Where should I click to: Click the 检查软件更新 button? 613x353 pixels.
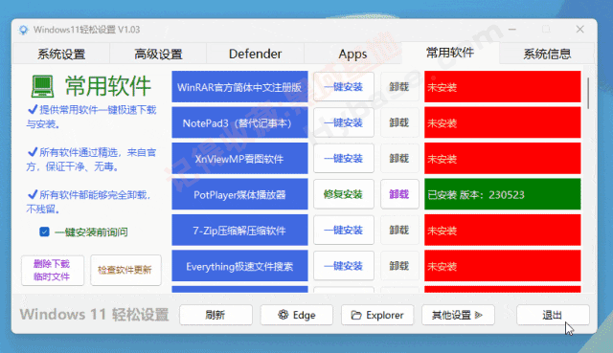(125, 270)
